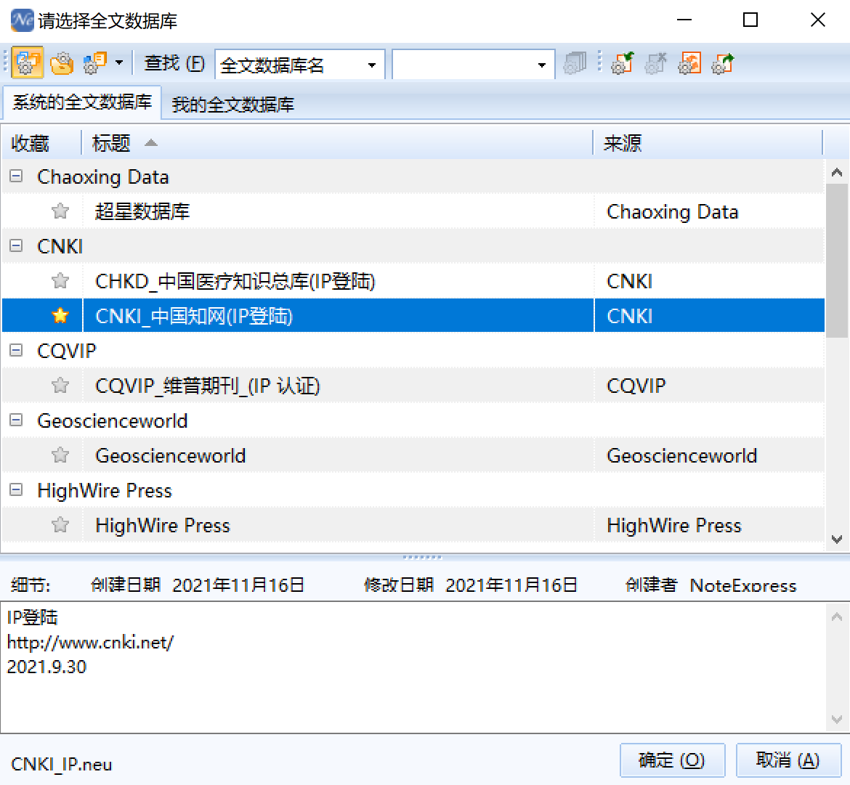Toggle favorite star for CQVIP_维普期刊
Image resolution: width=850 pixels, height=785 pixels.
60,386
